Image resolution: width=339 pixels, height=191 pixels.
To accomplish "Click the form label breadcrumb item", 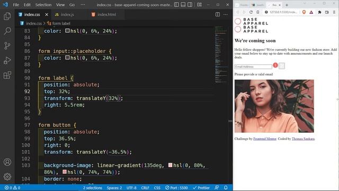I will point(59,23).
